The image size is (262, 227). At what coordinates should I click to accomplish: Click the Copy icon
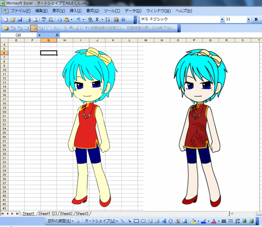(59, 19)
